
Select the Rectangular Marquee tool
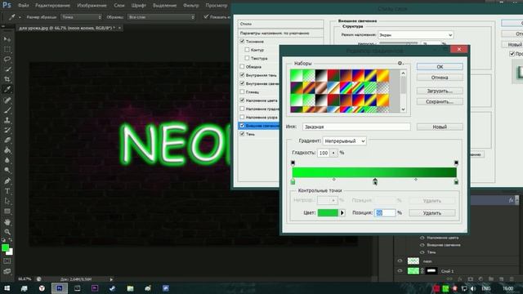[x=7, y=49]
